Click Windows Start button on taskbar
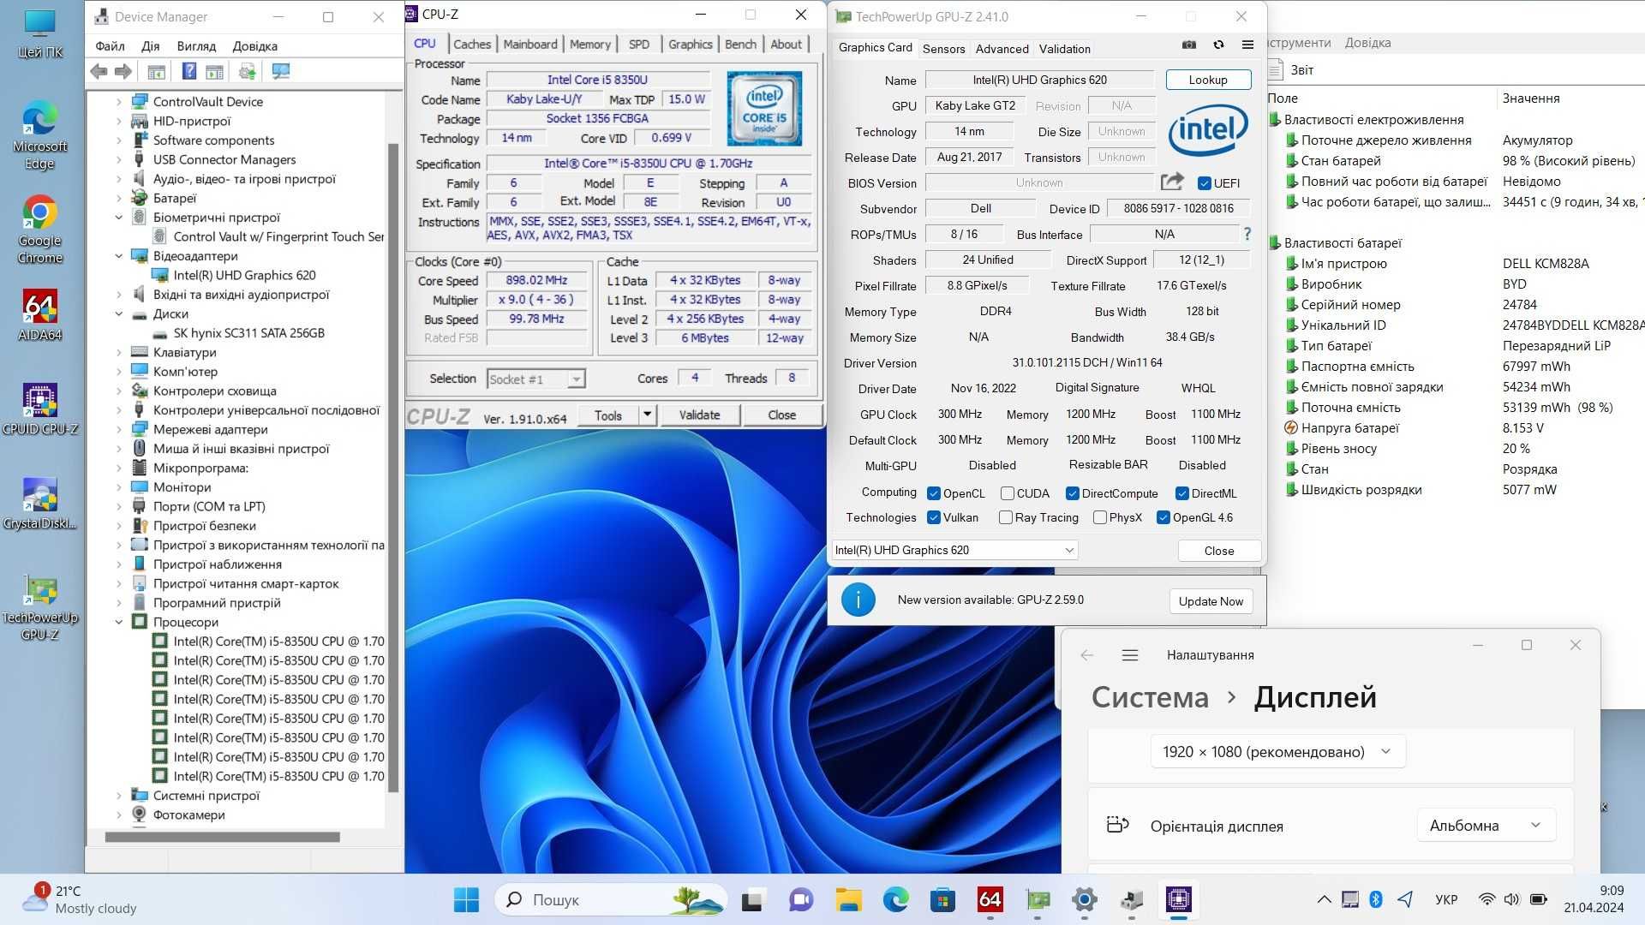The width and height of the screenshot is (1645, 925). [466, 899]
